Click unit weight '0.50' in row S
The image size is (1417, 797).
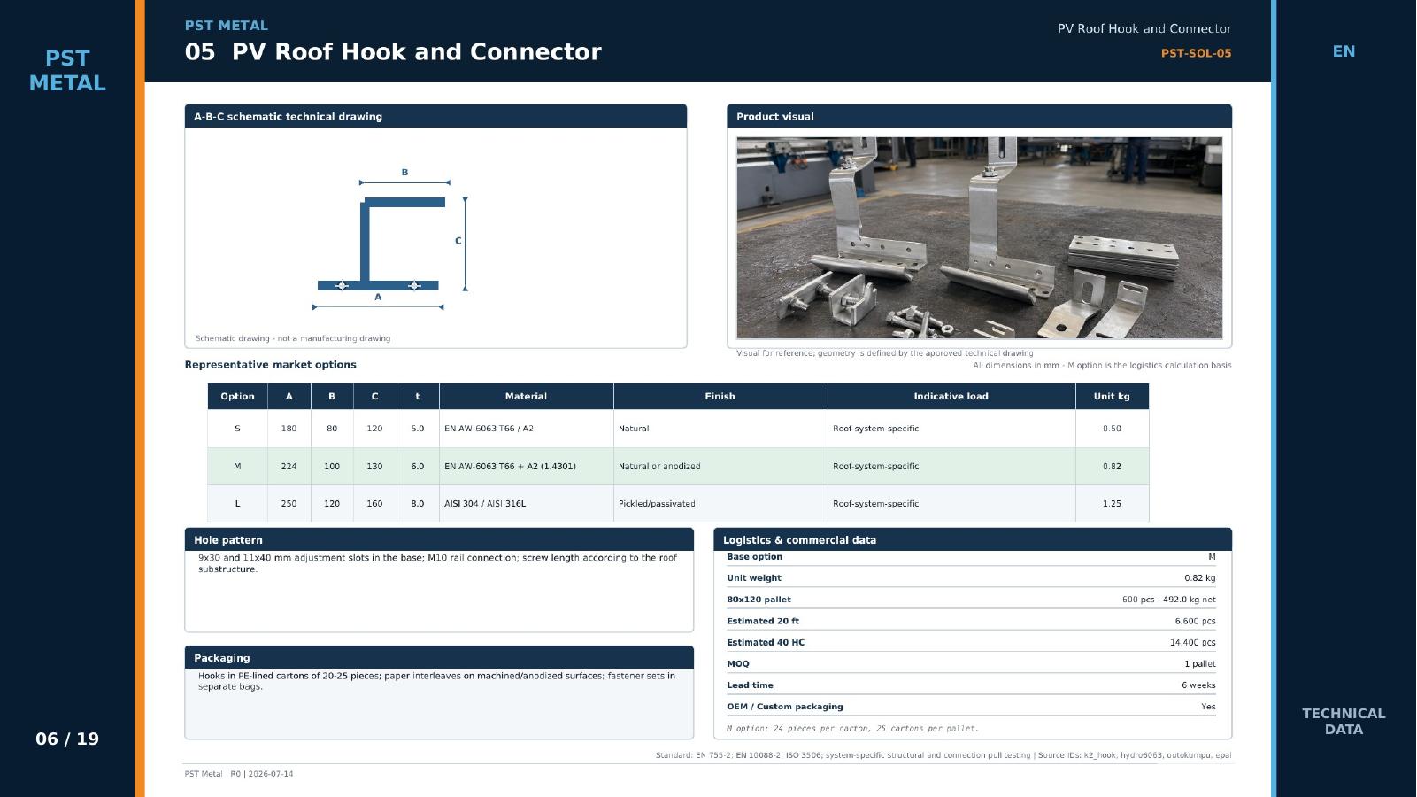(x=1112, y=429)
